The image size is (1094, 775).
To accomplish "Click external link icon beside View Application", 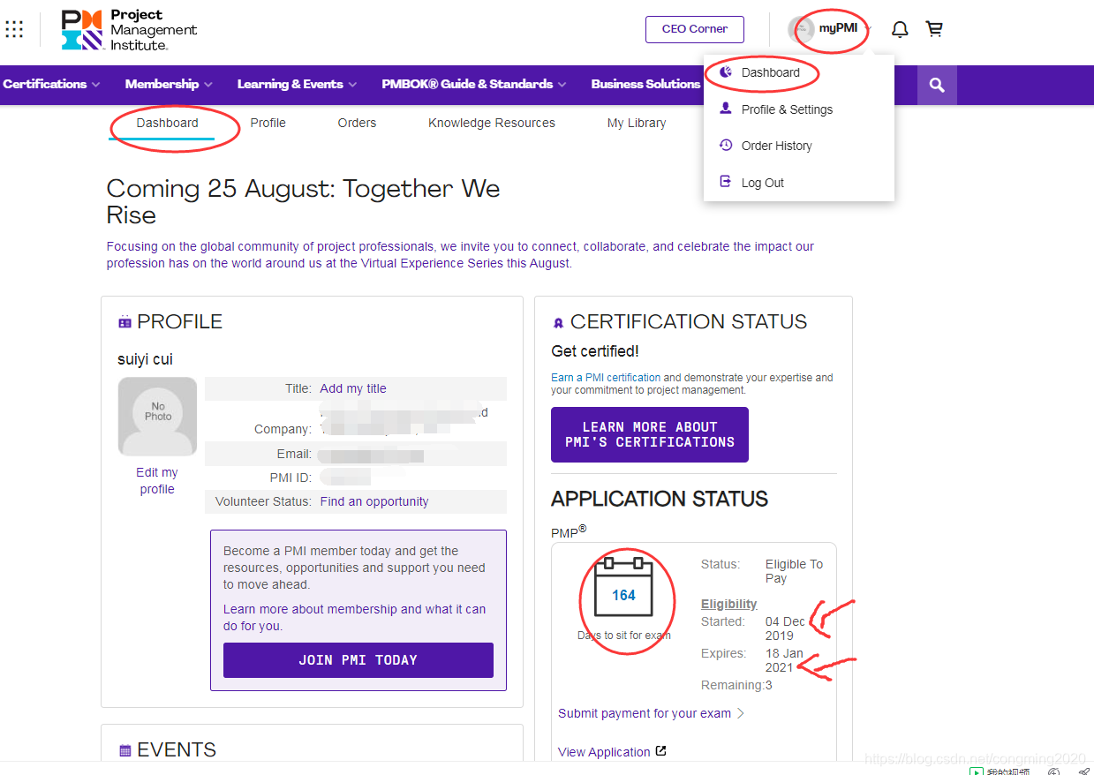I will pos(660,751).
